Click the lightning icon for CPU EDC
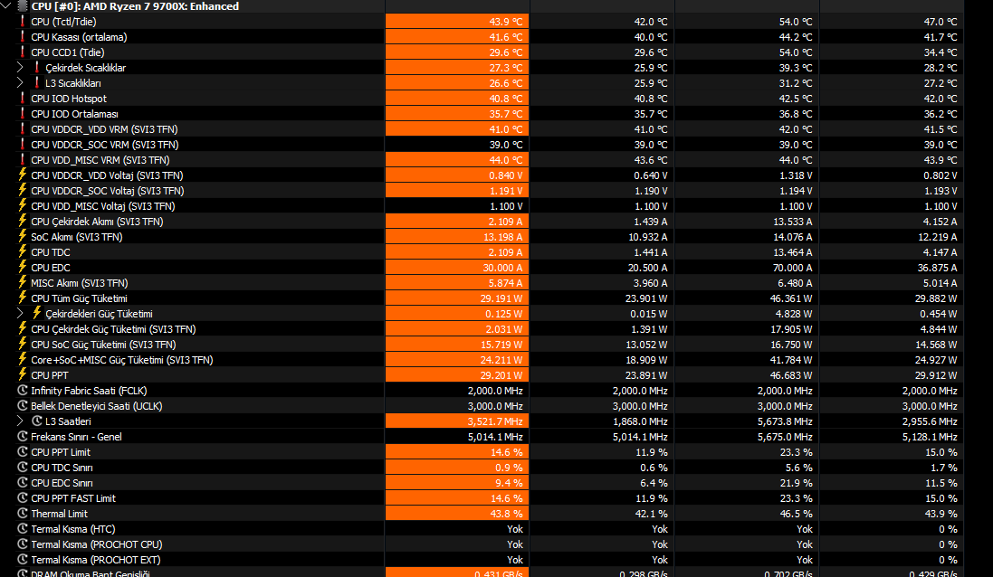Screen dimensions: 993x577 pos(23,267)
